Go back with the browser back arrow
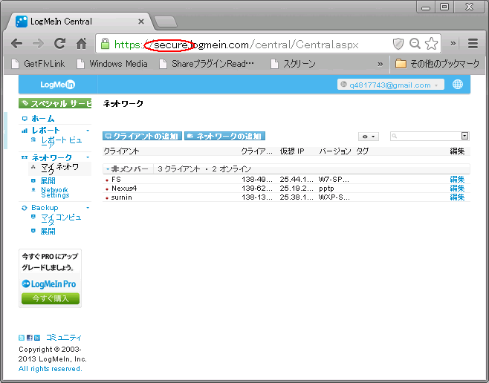Viewport: 489px width, 383px height. (16, 44)
